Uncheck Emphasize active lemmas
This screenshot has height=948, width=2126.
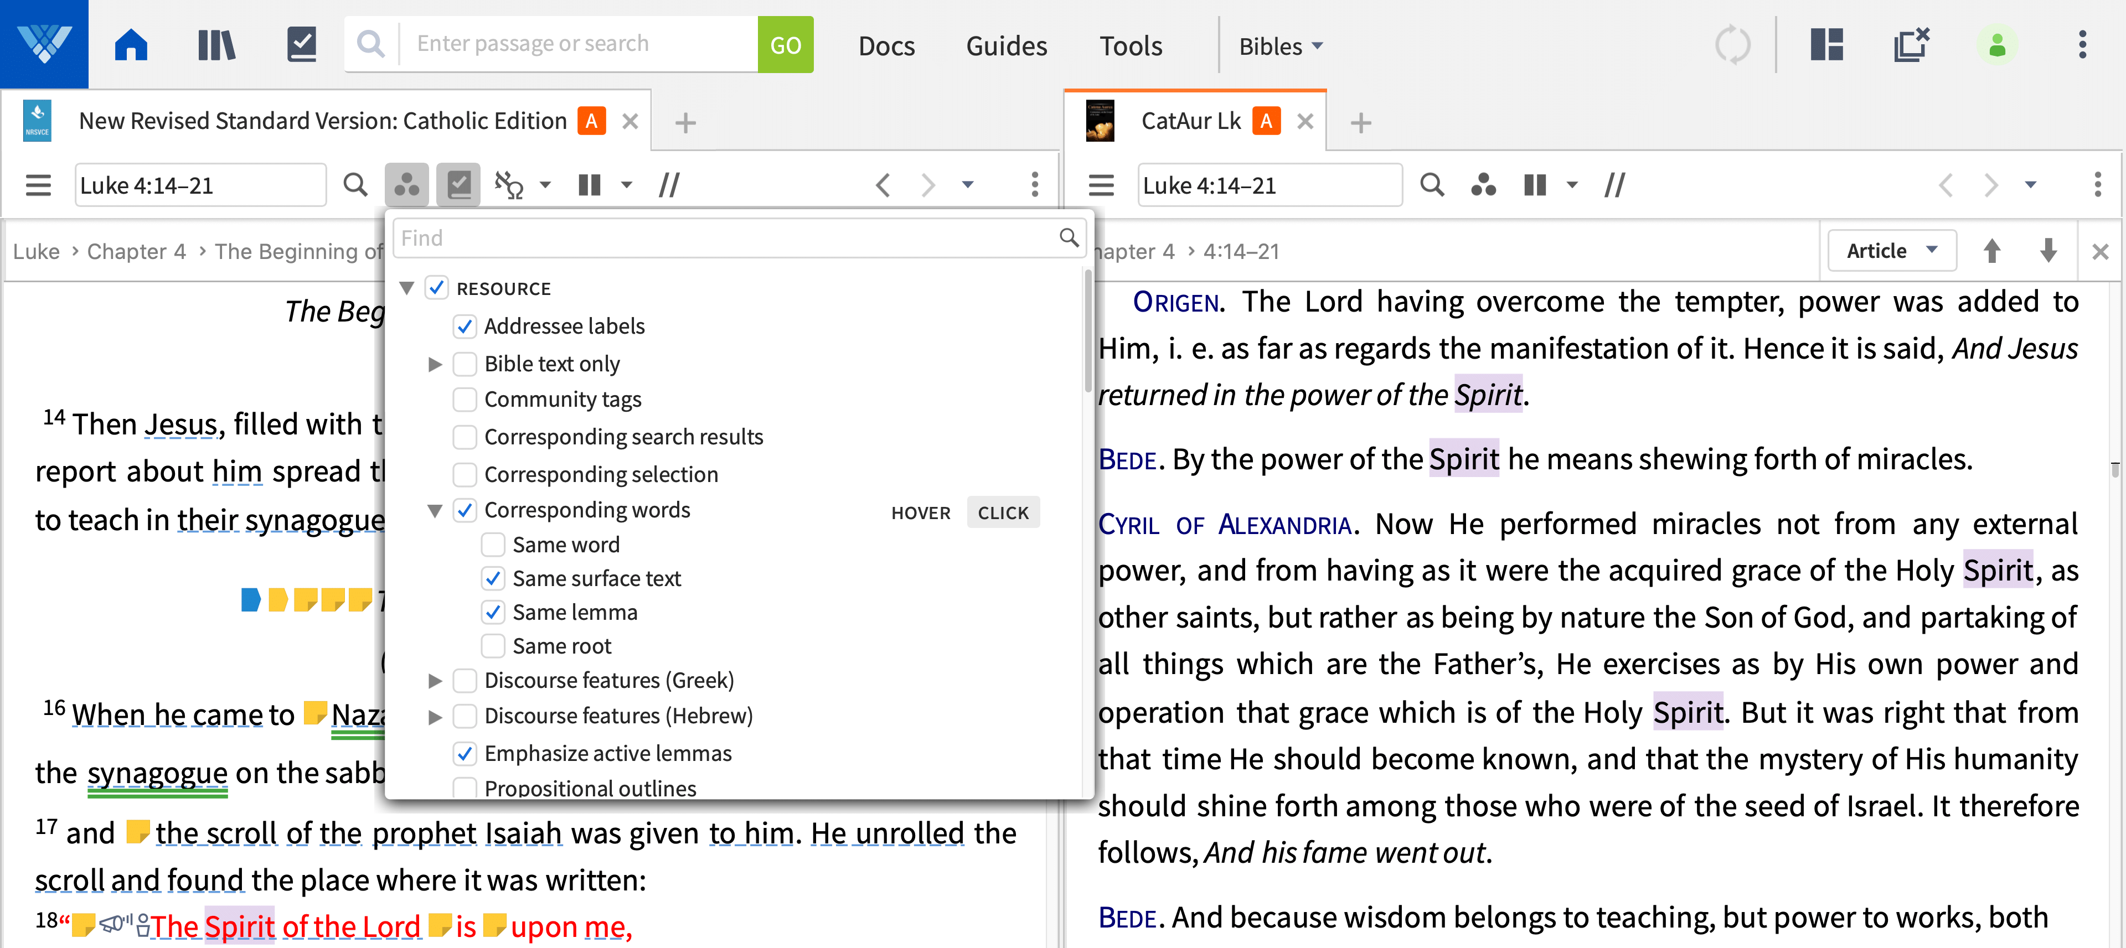tap(465, 753)
